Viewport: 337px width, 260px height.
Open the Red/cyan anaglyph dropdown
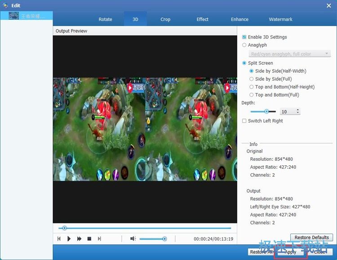point(289,54)
